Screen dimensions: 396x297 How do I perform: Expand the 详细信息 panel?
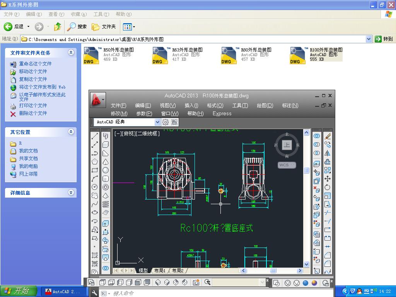click(71, 193)
